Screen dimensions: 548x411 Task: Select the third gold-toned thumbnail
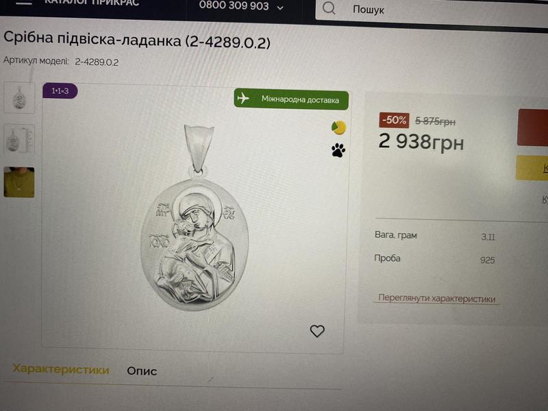[19, 182]
